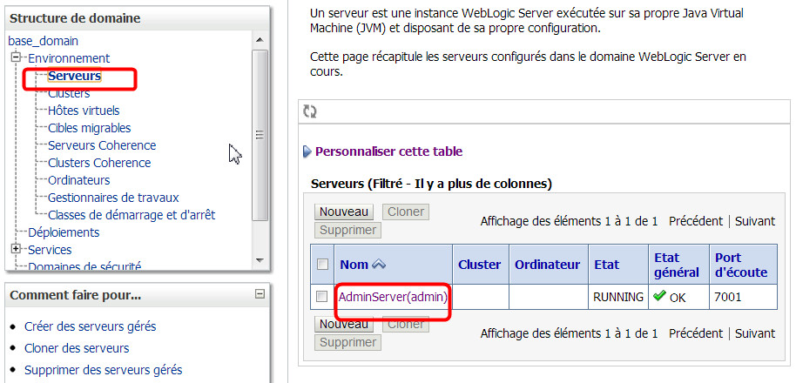Open Cloner des serveurs help link
This screenshot has height=383, width=796.
pyautogui.click(x=77, y=348)
